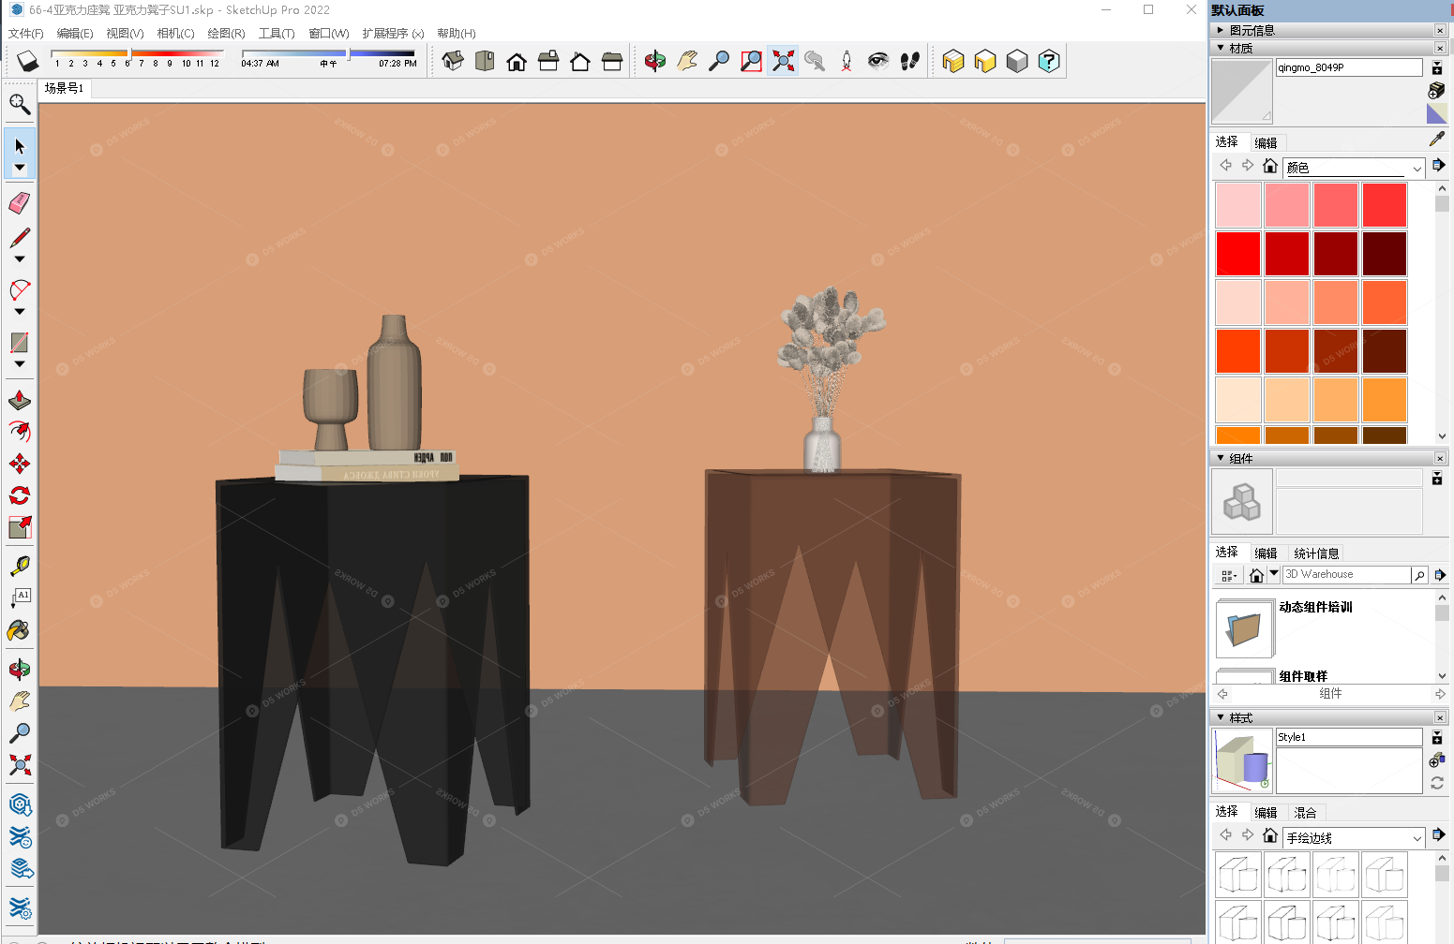The height and width of the screenshot is (944, 1454).
Task: Click the 编辑 tab in materials panel
Action: pyautogui.click(x=1266, y=143)
